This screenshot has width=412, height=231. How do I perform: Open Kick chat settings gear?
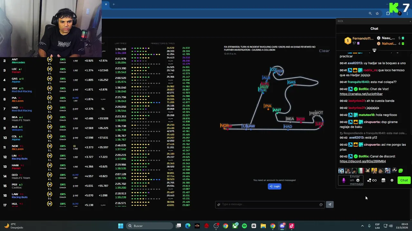392,180
